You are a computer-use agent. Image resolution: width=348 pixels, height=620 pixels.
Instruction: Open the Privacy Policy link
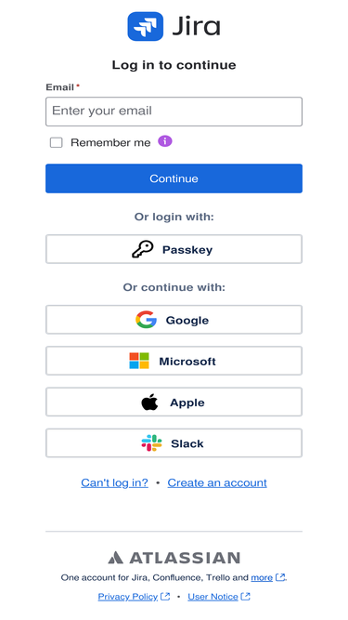pyautogui.click(x=128, y=597)
